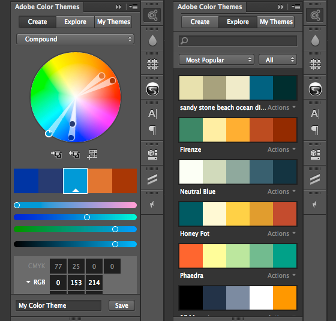This screenshot has width=336, height=321.
Task: Open the All time-filter dropdown
Action: pyautogui.click(x=278, y=60)
